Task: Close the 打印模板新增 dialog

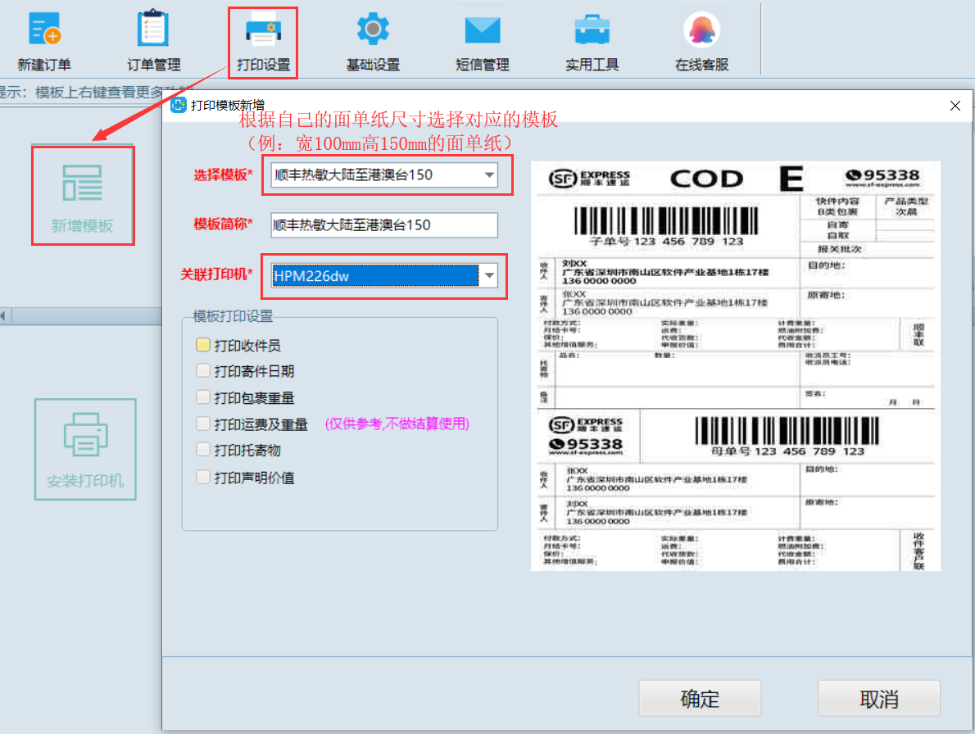Action: (955, 106)
